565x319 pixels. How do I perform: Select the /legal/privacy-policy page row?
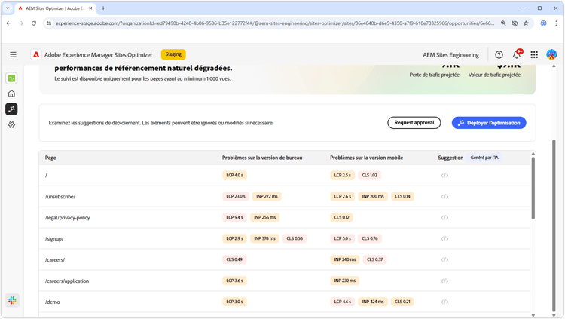coord(285,218)
